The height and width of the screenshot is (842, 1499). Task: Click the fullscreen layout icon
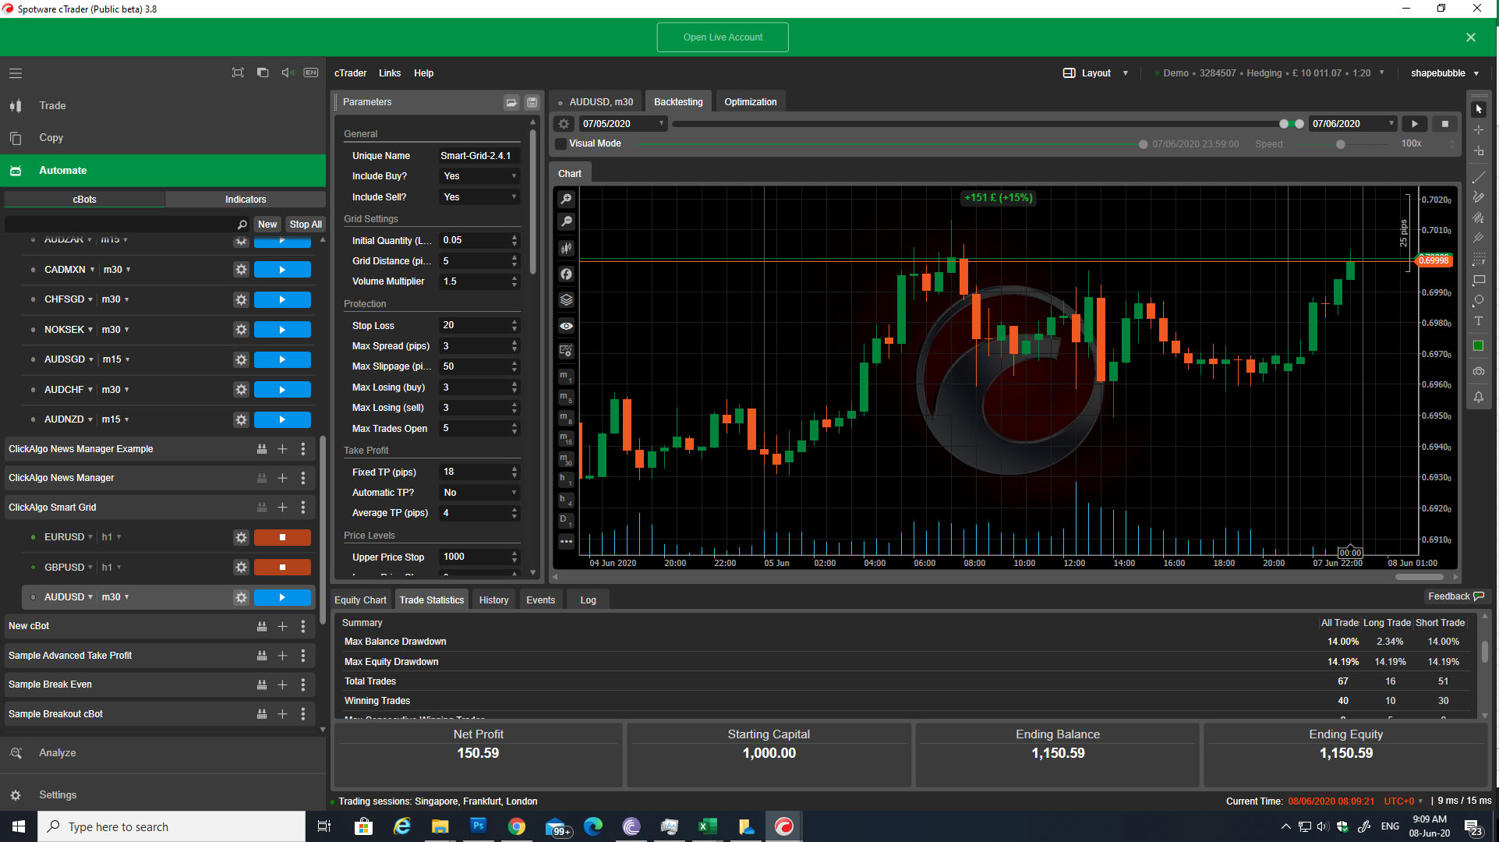click(238, 73)
